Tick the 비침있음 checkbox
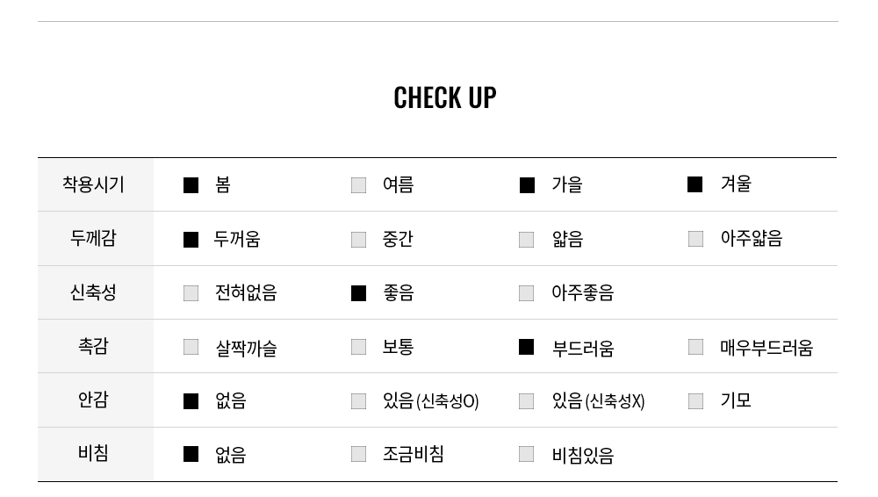This screenshot has width=878, height=497. 526,455
